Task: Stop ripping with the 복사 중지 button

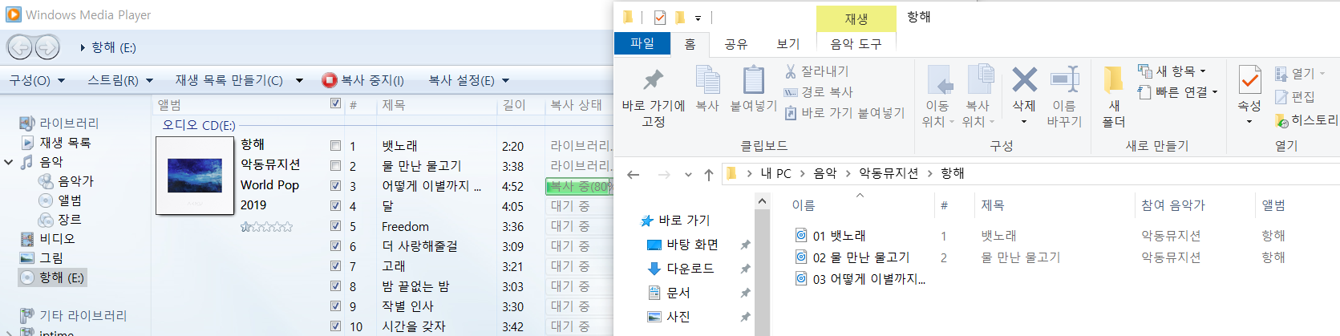Action: pos(363,80)
